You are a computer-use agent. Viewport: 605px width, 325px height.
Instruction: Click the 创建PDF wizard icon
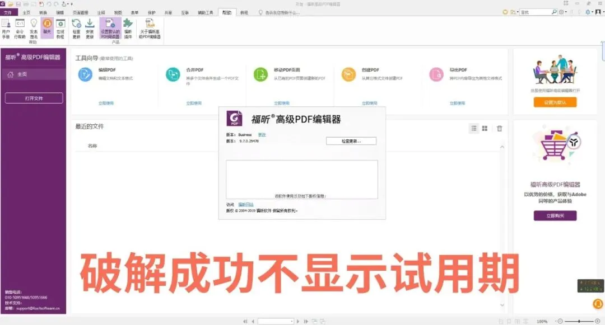pyautogui.click(x=348, y=74)
